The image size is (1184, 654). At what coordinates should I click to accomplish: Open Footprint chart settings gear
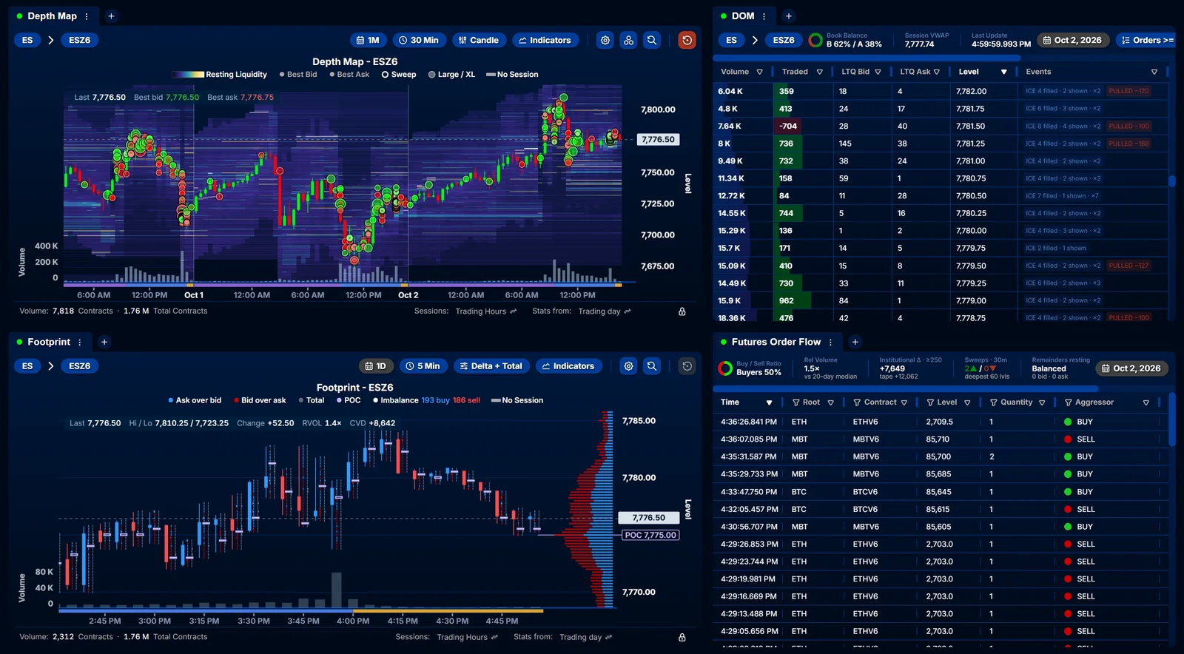pos(628,365)
